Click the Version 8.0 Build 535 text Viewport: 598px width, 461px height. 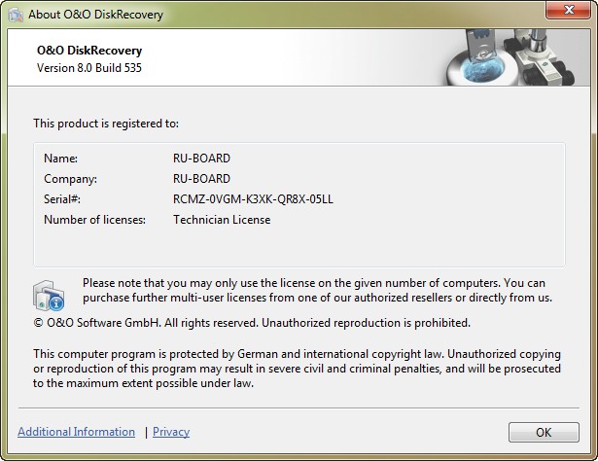(x=89, y=68)
